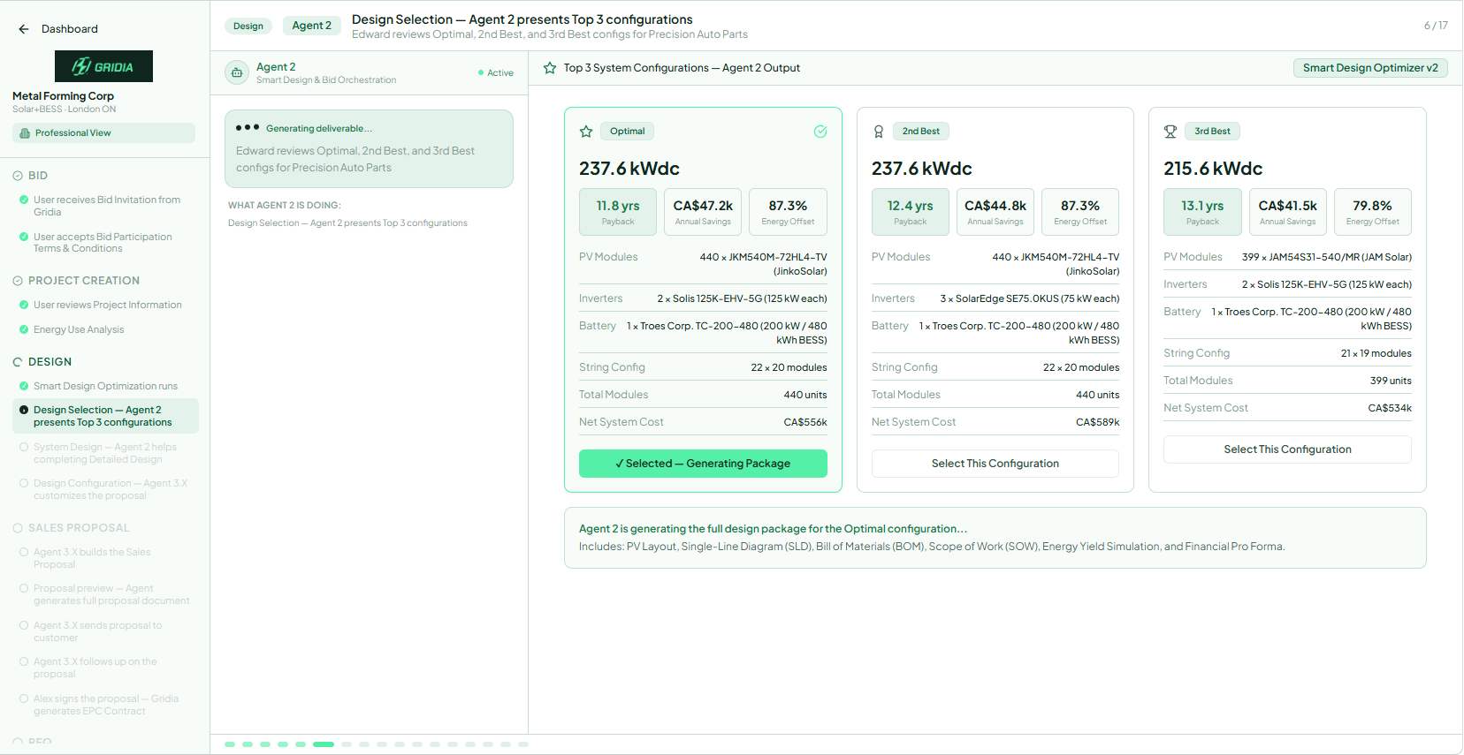Select current step Design Selection — Agent 2
The image size is (1464, 755).
[x=105, y=416]
